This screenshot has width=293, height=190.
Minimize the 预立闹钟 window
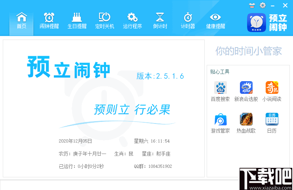[273, 6]
